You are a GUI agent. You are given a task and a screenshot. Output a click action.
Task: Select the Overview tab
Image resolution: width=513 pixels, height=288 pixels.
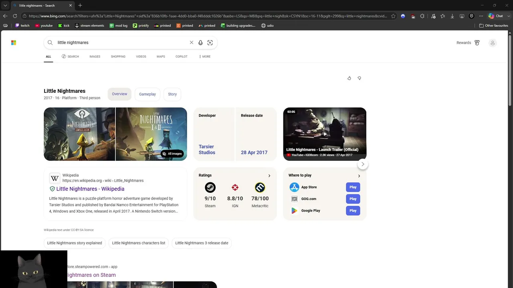click(119, 94)
